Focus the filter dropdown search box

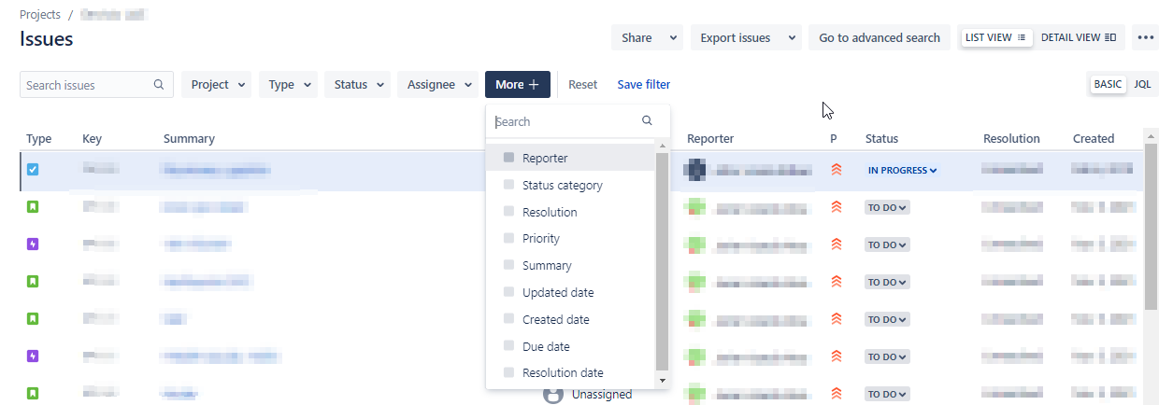pyautogui.click(x=578, y=121)
